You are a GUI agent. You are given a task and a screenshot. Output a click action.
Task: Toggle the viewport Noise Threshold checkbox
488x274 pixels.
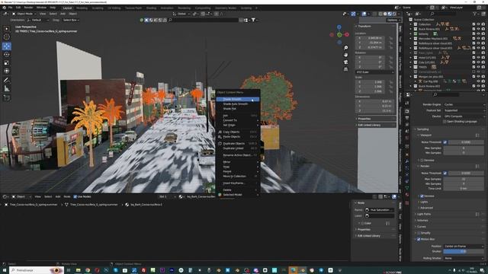pyautogui.click(x=445, y=142)
